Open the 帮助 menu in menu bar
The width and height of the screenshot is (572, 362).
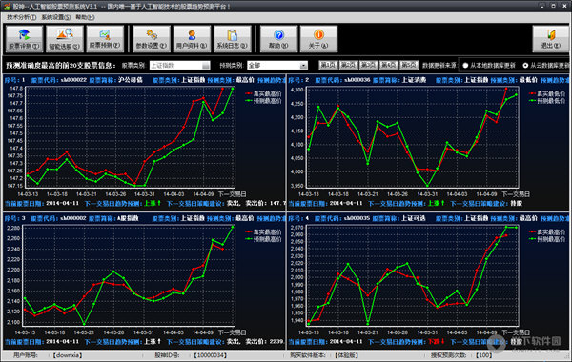(x=86, y=17)
